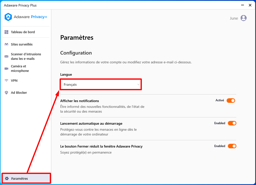Click the Ad Blocker shield icon
256x185 pixels.
point(6,93)
